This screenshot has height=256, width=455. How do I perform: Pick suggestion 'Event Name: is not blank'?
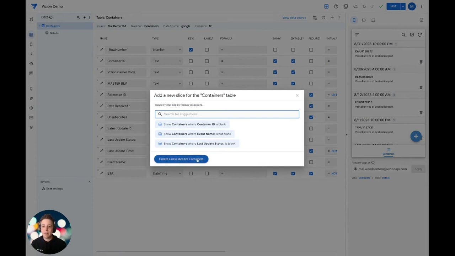194,134
